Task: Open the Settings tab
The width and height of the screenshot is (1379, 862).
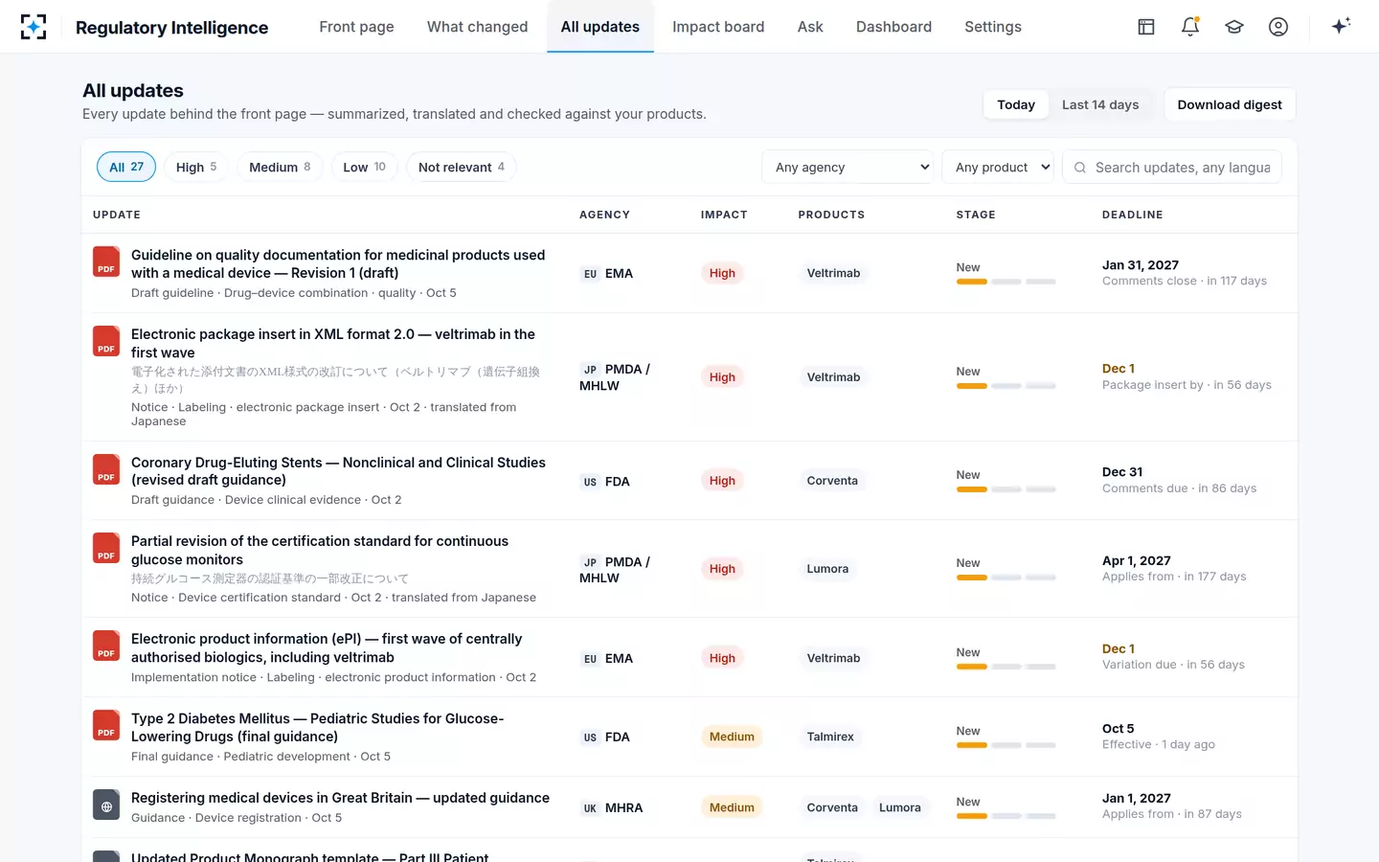Action: (993, 27)
